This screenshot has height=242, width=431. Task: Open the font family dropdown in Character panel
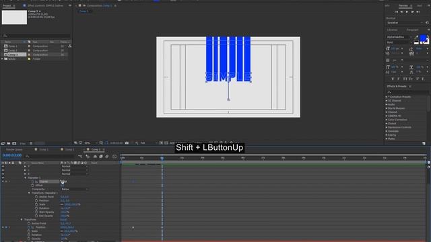(399, 37)
